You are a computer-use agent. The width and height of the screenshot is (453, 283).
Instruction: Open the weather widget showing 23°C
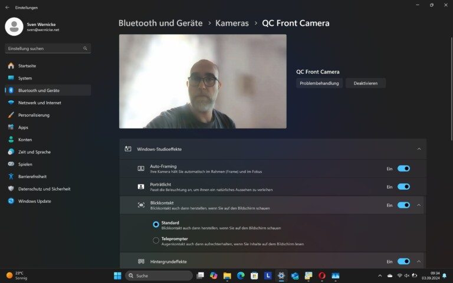pyautogui.click(x=17, y=275)
